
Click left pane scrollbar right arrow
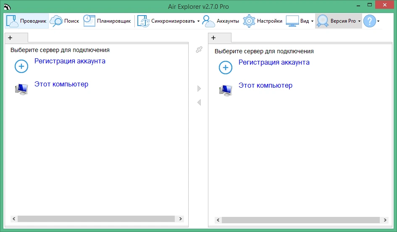point(181,219)
